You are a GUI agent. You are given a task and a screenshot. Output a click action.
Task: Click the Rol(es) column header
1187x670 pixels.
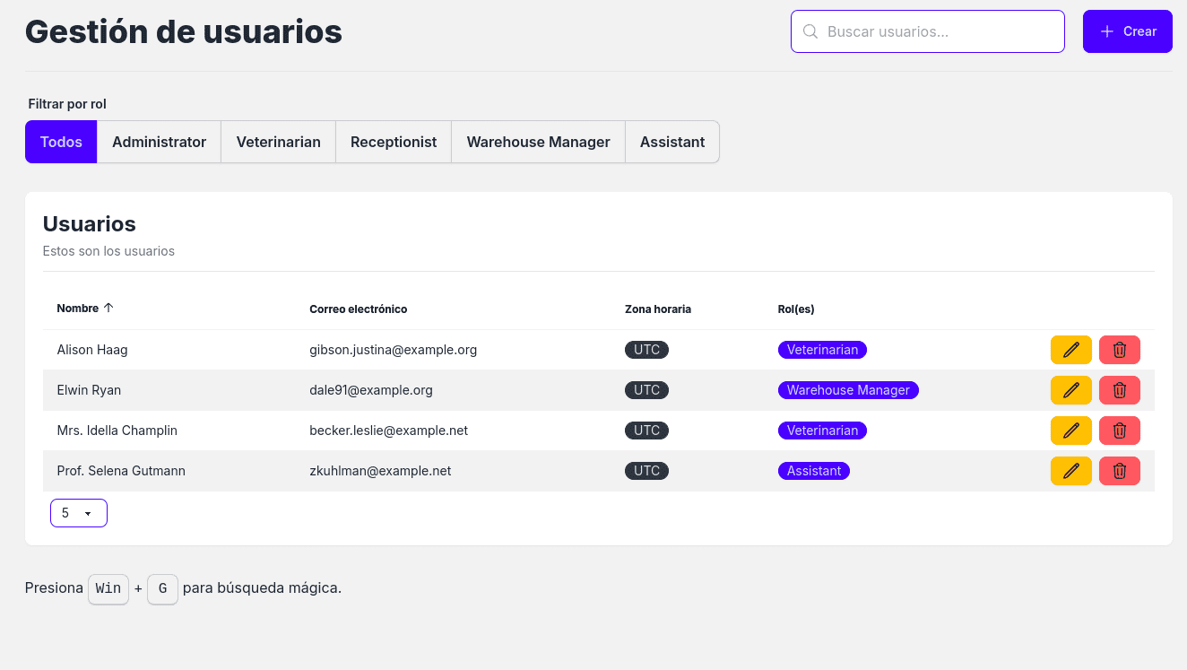pyautogui.click(x=796, y=309)
